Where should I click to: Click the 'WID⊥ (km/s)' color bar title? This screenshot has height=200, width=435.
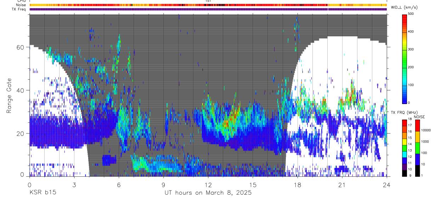[405, 7]
